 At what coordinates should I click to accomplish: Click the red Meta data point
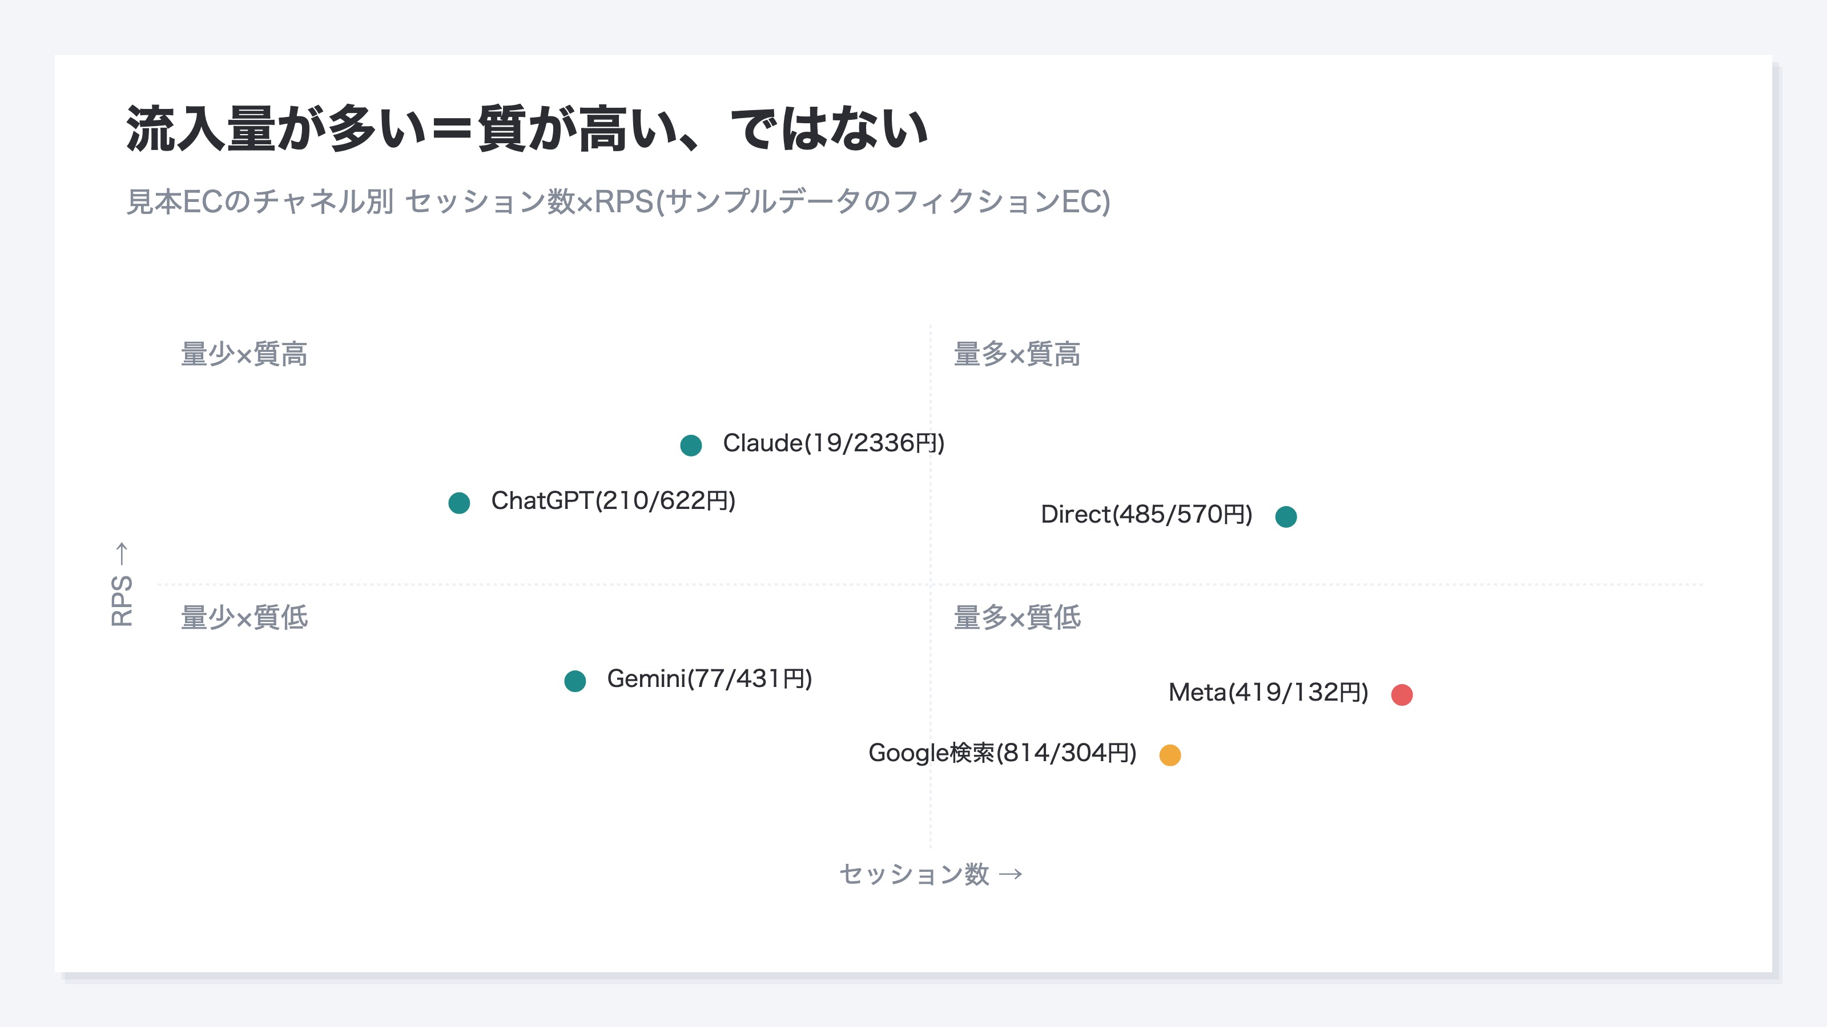tap(1402, 694)
